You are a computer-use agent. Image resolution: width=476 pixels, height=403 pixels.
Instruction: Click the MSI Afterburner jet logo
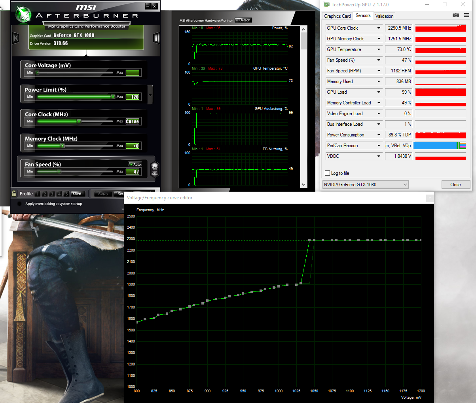(x=23, y=15)
